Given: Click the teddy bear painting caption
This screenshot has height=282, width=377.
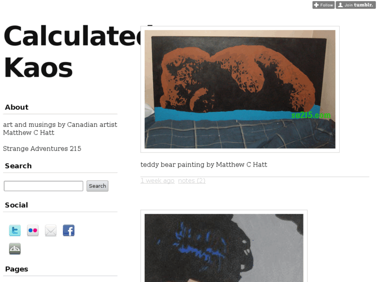Looking at the screenshot, I should [204, 165].
